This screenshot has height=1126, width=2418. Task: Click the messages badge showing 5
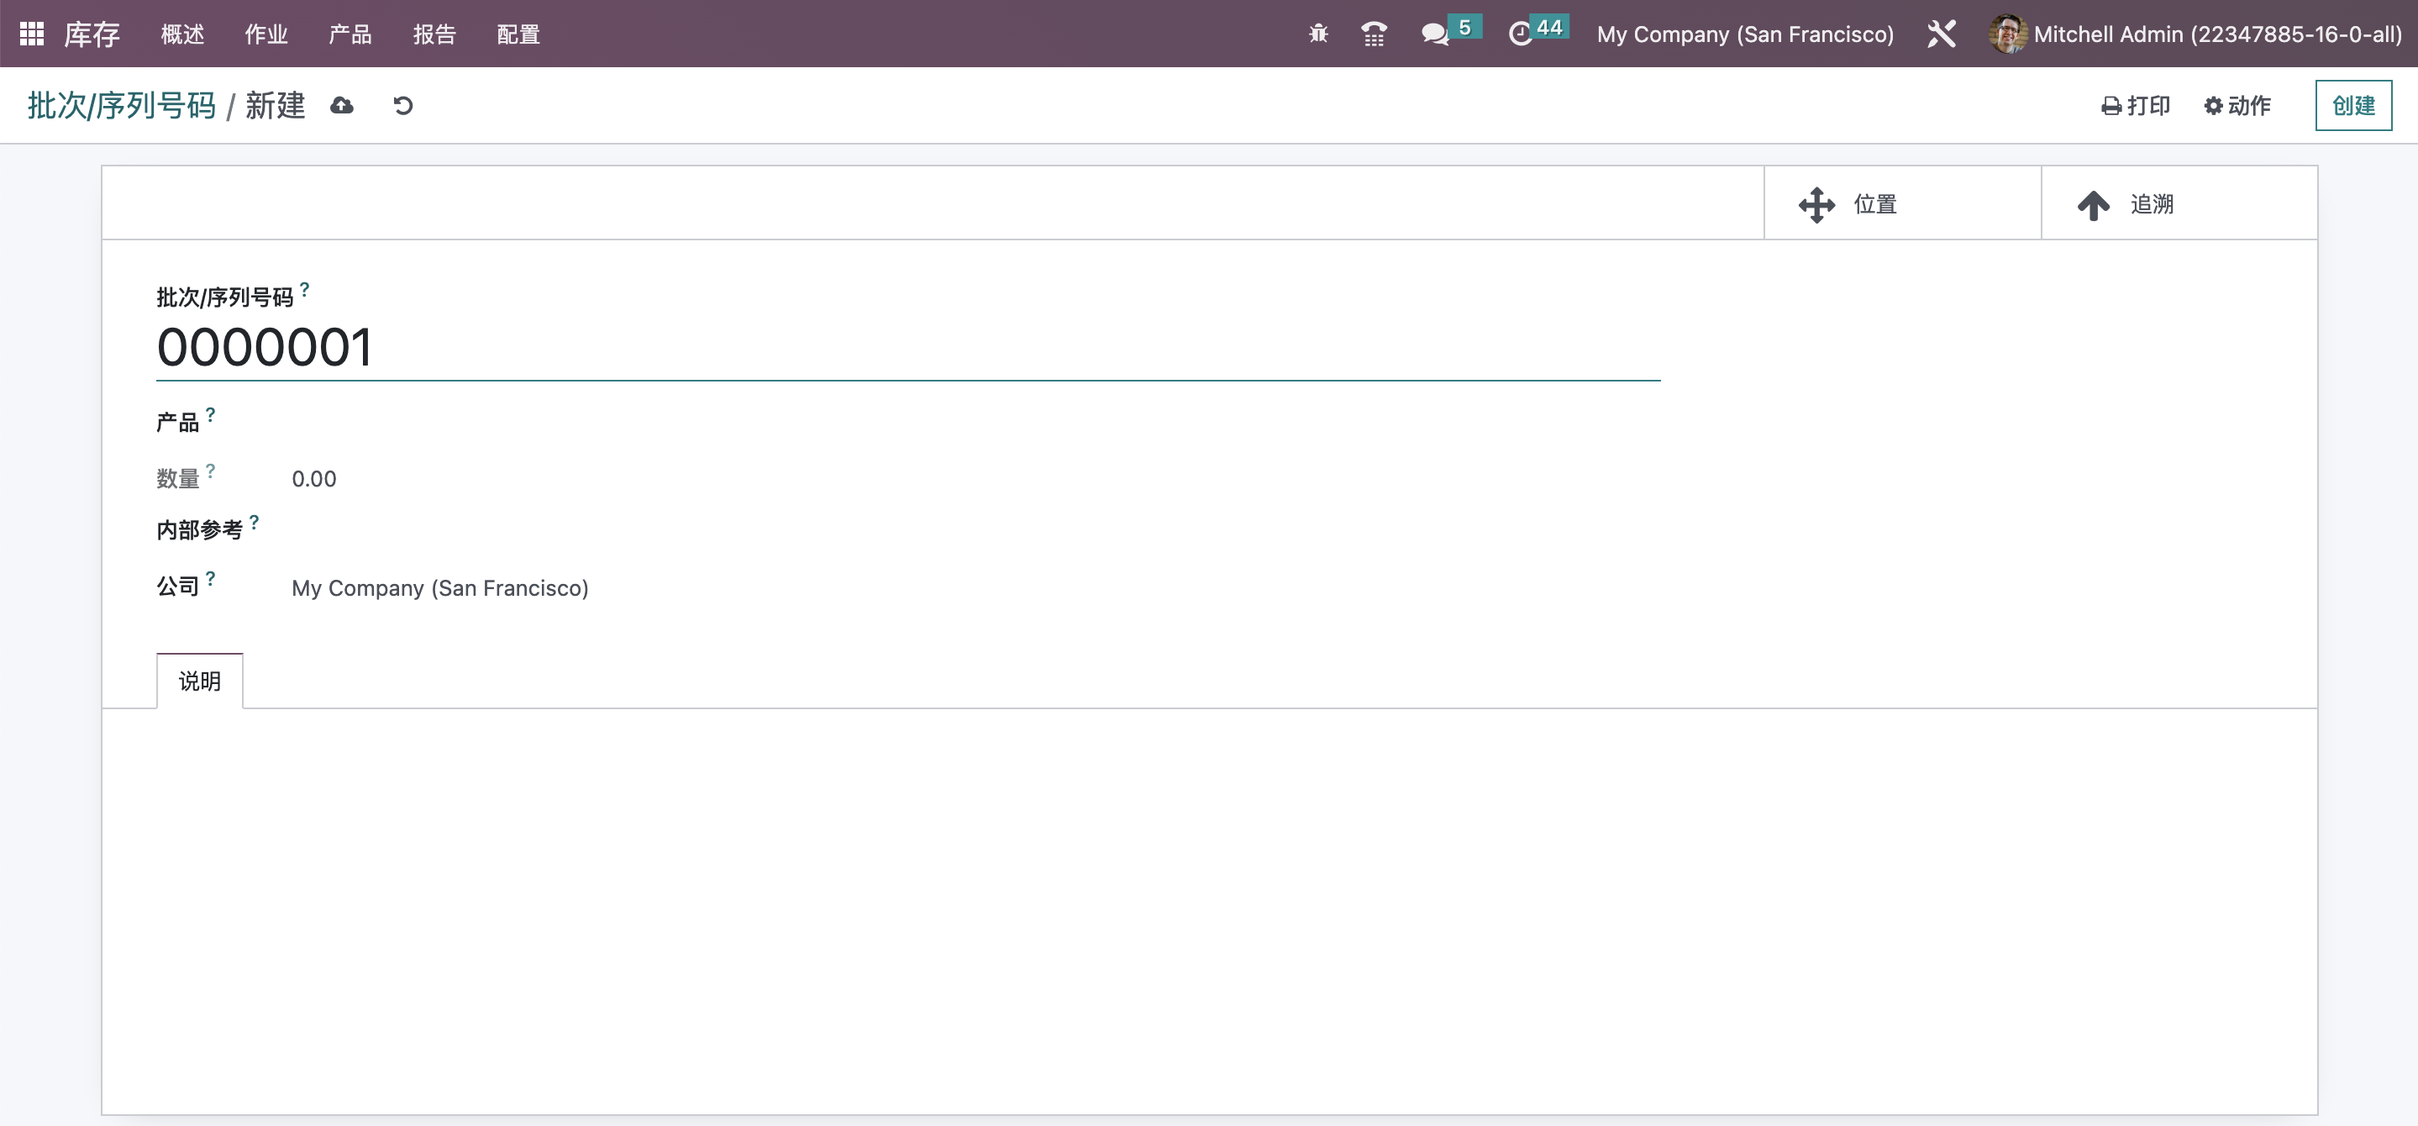coord(1464,27)
